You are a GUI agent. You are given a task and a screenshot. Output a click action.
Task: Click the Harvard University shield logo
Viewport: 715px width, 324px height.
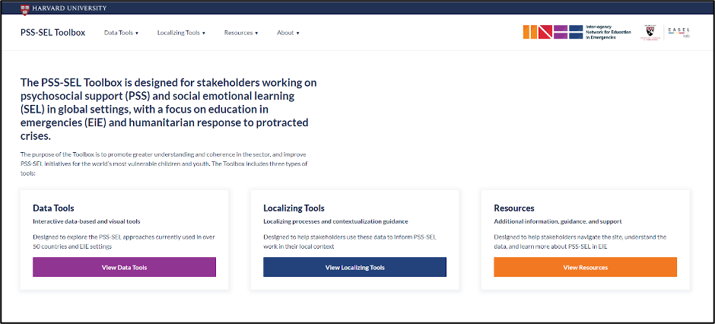click(x=25, y=8)
